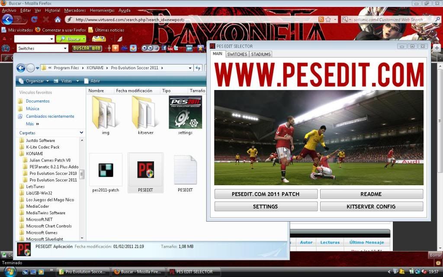Reload the page in Firefox
Viewport: 443px width, 277px height.
tap(34, 19)
